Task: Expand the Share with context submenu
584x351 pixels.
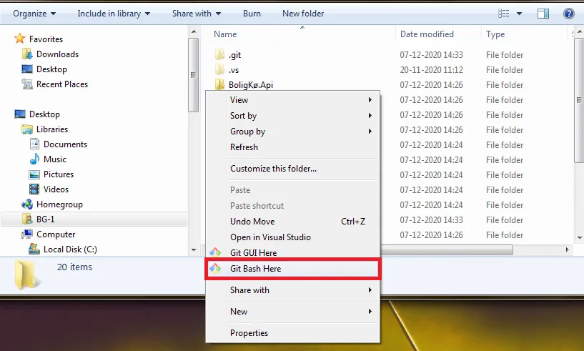Action: (x=292, y=290)
